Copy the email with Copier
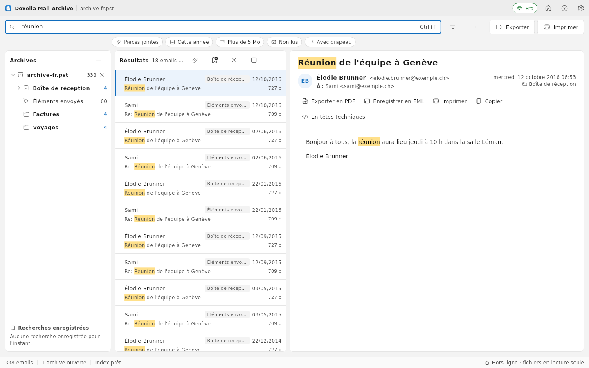 [489, 101]
